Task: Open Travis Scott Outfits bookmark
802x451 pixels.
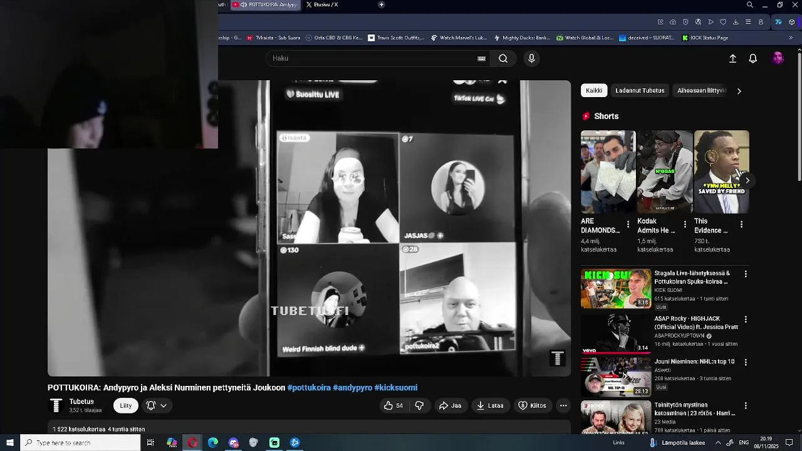Action: coord(396,38)
